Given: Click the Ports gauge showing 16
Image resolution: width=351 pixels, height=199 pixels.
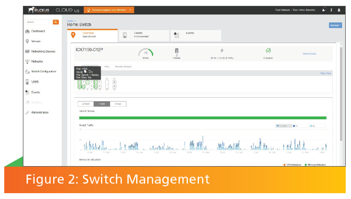Looking at the screenshot, I should pos(146,52).
